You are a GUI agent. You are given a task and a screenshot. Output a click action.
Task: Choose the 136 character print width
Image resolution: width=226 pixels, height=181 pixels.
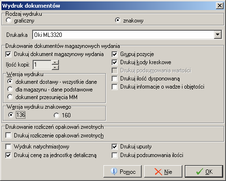[x=11, y=115]
